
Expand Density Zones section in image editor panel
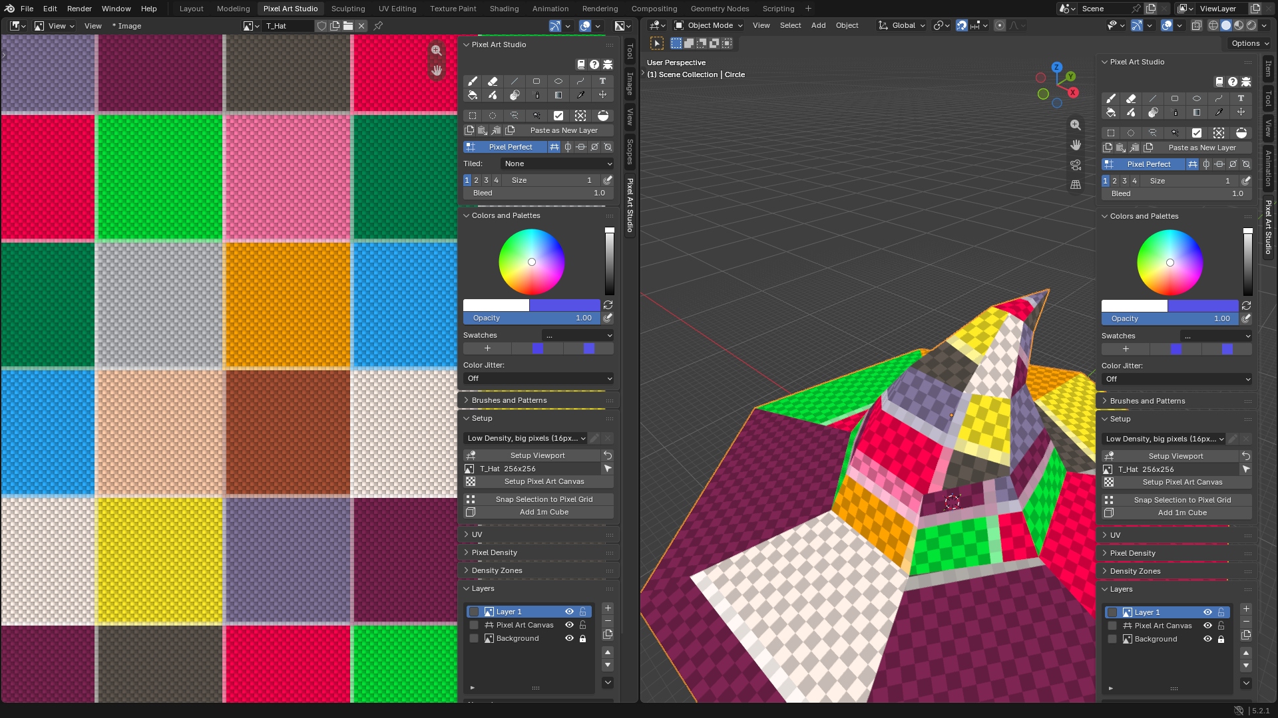[497, 570]
